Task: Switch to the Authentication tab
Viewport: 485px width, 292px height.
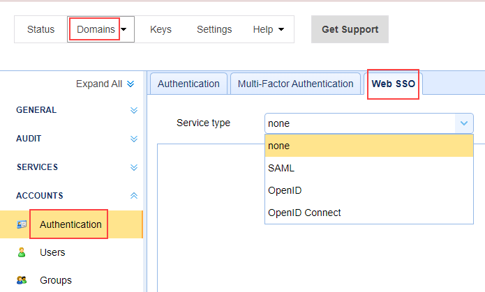Action: [188, 84]
